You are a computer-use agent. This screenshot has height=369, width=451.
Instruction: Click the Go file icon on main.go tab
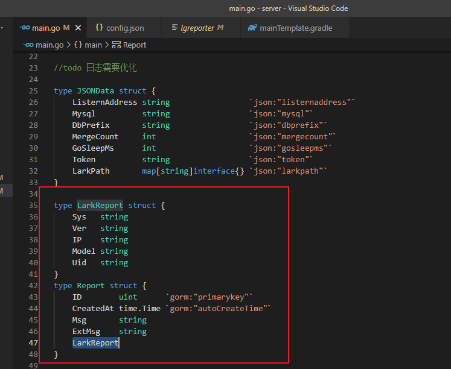point(25,28)
